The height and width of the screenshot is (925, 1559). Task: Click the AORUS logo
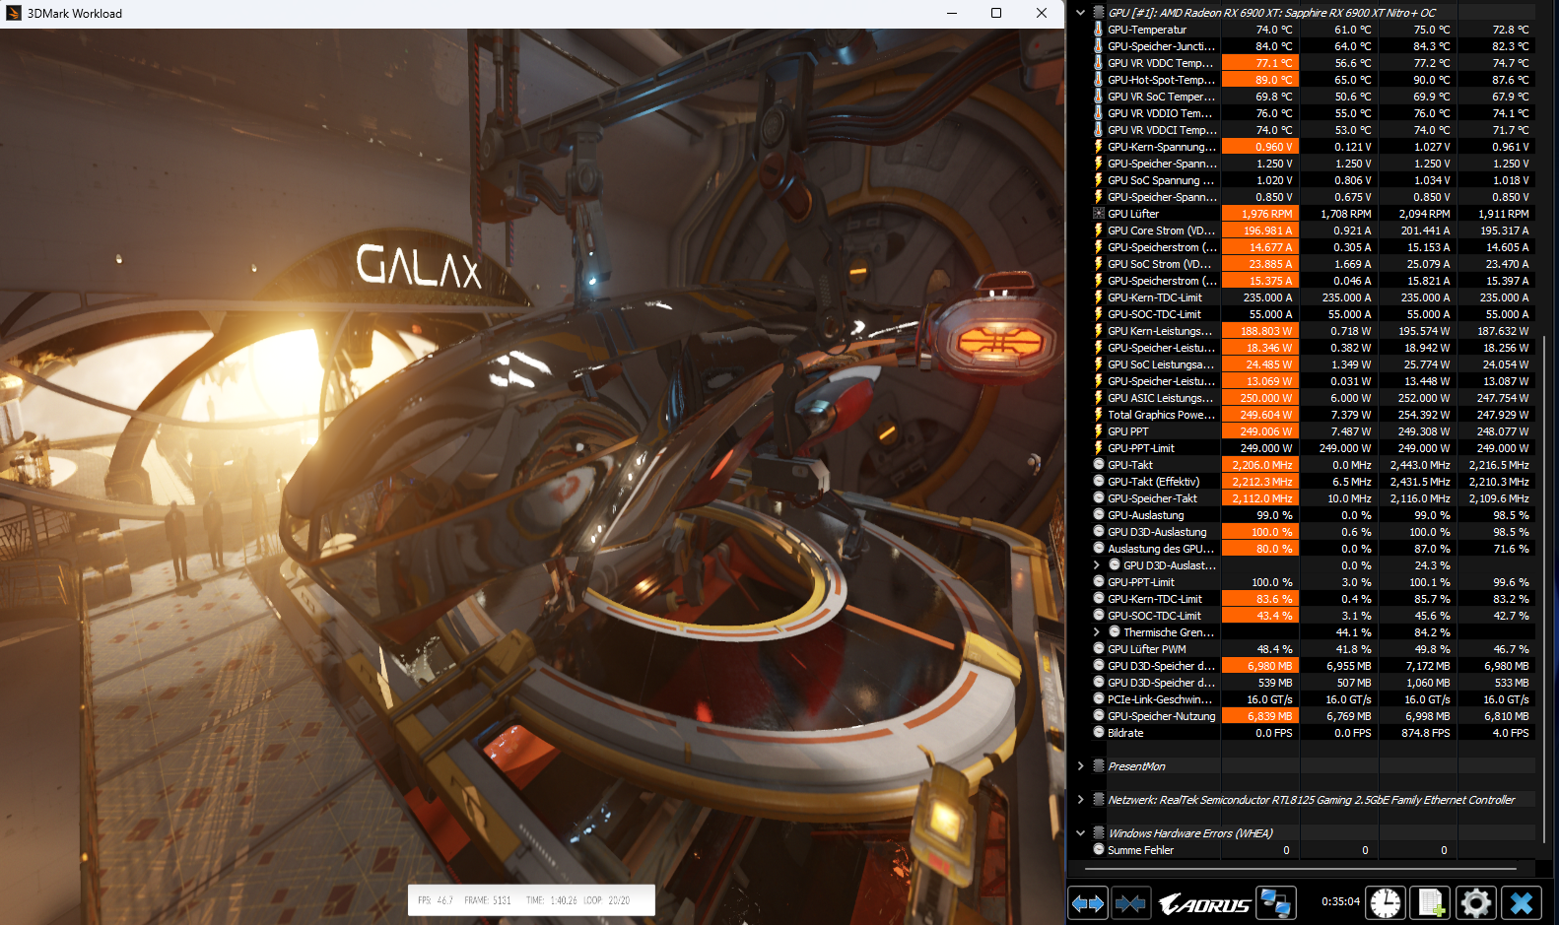tap(1204, 903)
